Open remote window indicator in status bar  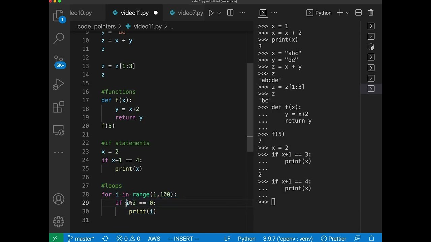tap(55, 238)
